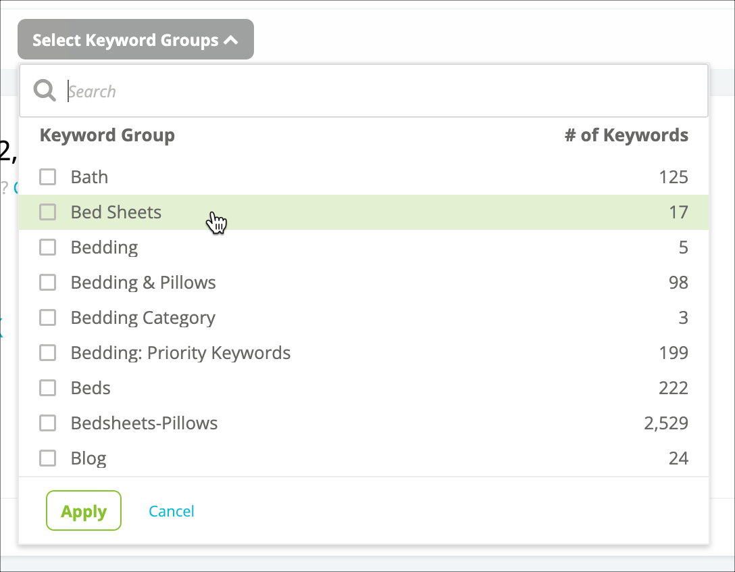The width and height of the screenshot is (735, 572).
Task: Click the 199 count for Priority Keywords
Action: pyautogui.click(x=674, y=353)
